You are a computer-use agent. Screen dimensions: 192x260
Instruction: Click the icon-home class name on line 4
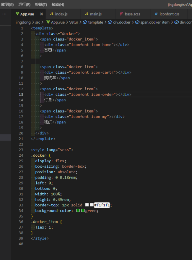coord(101,45)
